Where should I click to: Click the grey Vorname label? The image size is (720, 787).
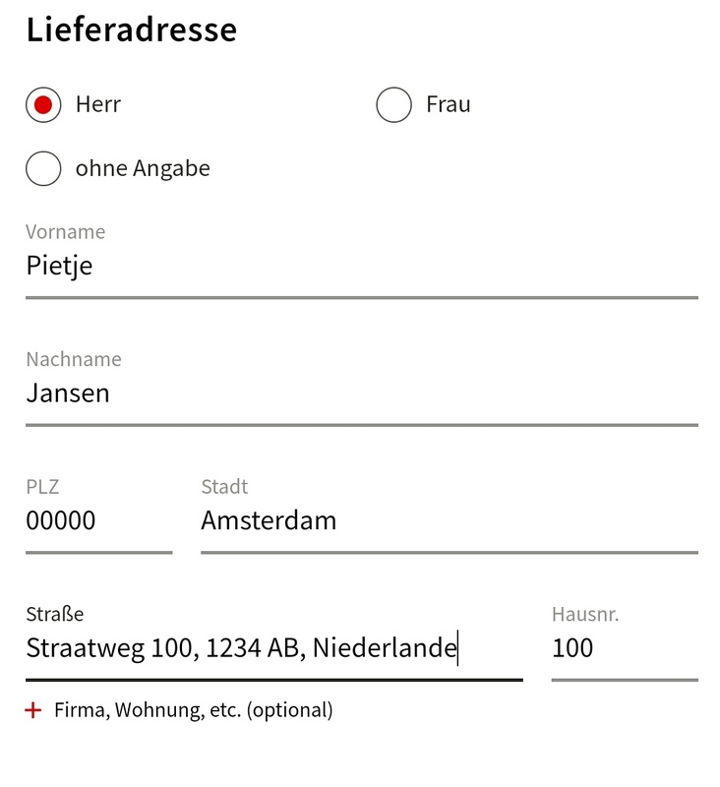pyautogui.click(x=66, y=232)
